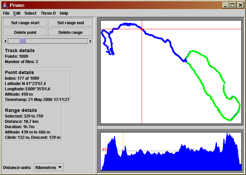
Task: Open the Edit menu
Action: point(17,13)
